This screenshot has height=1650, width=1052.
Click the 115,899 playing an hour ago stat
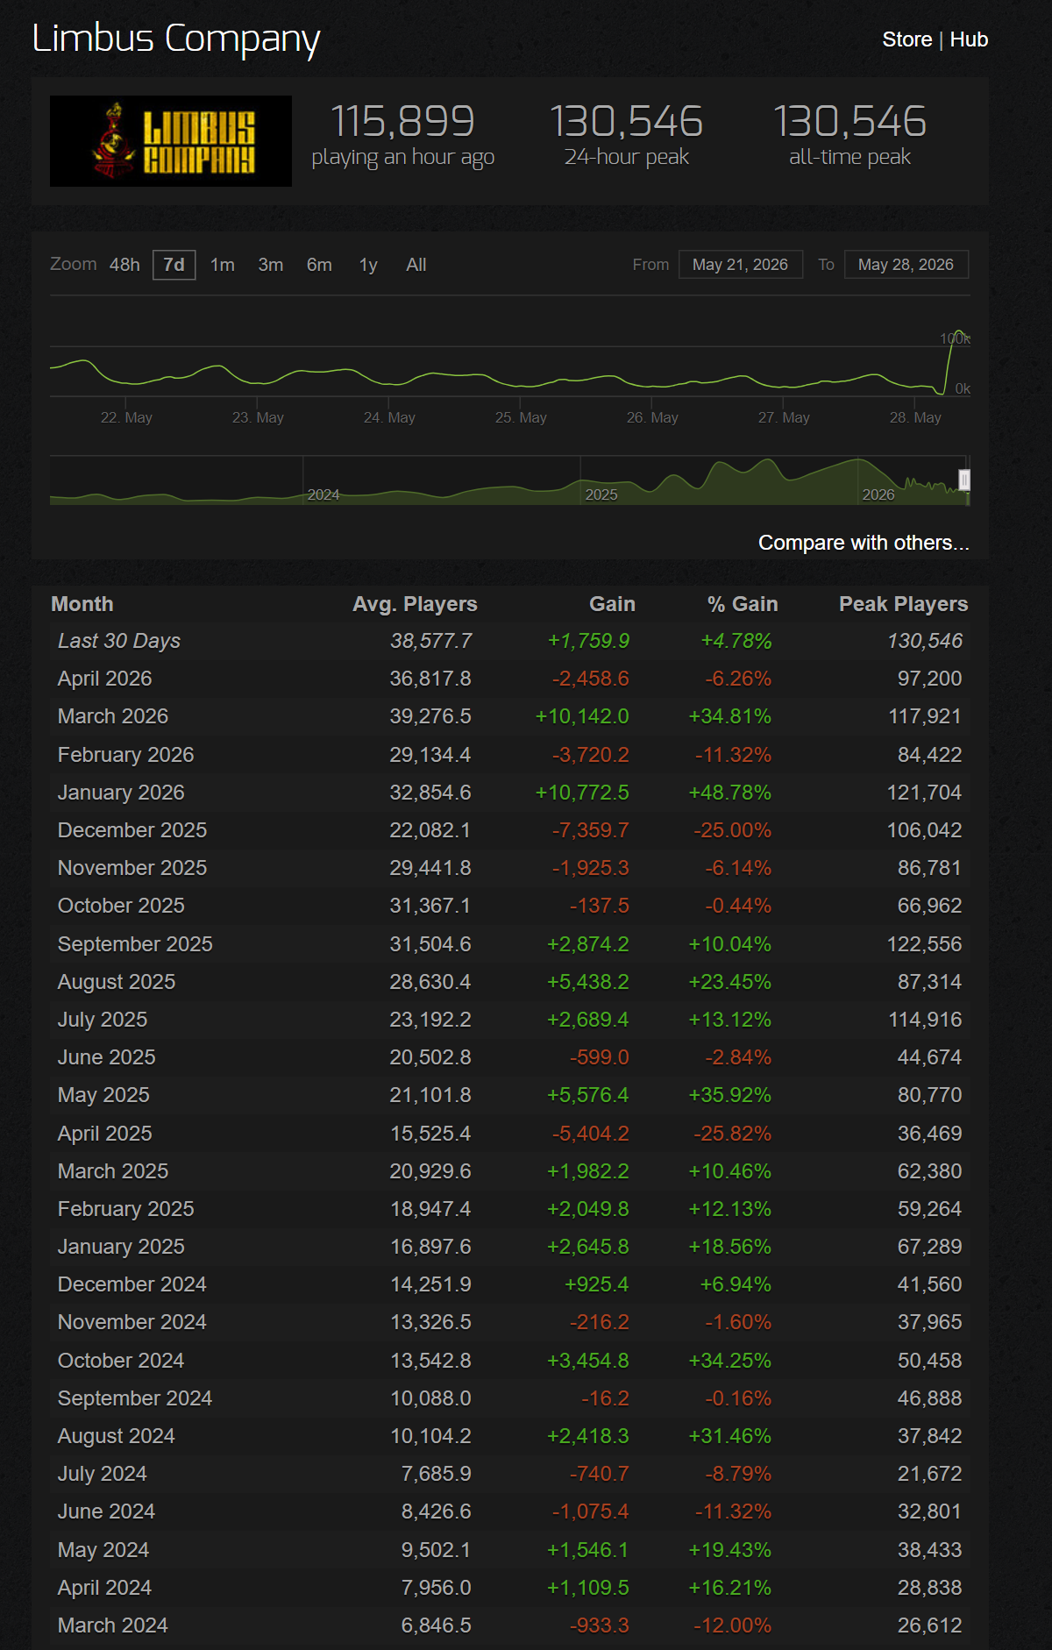pyautogui.click(x=403, y=135)
